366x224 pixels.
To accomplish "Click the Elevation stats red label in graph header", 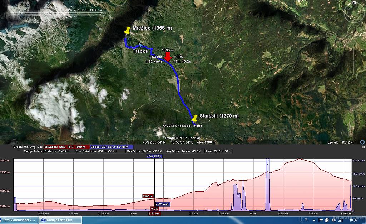I will tap(66, 147).
